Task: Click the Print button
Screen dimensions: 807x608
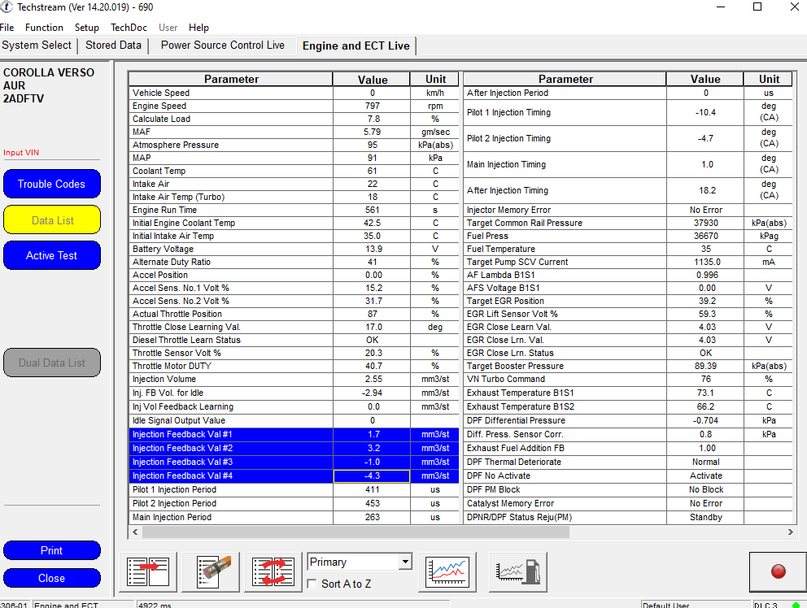Action: point(51,550)
